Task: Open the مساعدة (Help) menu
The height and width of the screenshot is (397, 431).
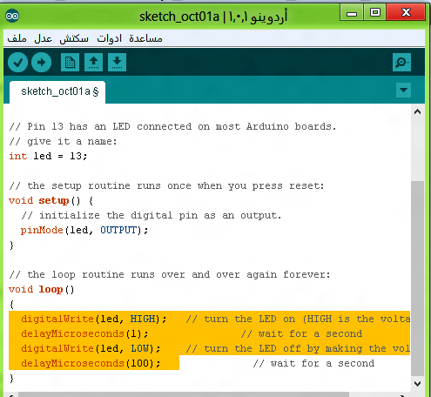Action: click(145, 38)
